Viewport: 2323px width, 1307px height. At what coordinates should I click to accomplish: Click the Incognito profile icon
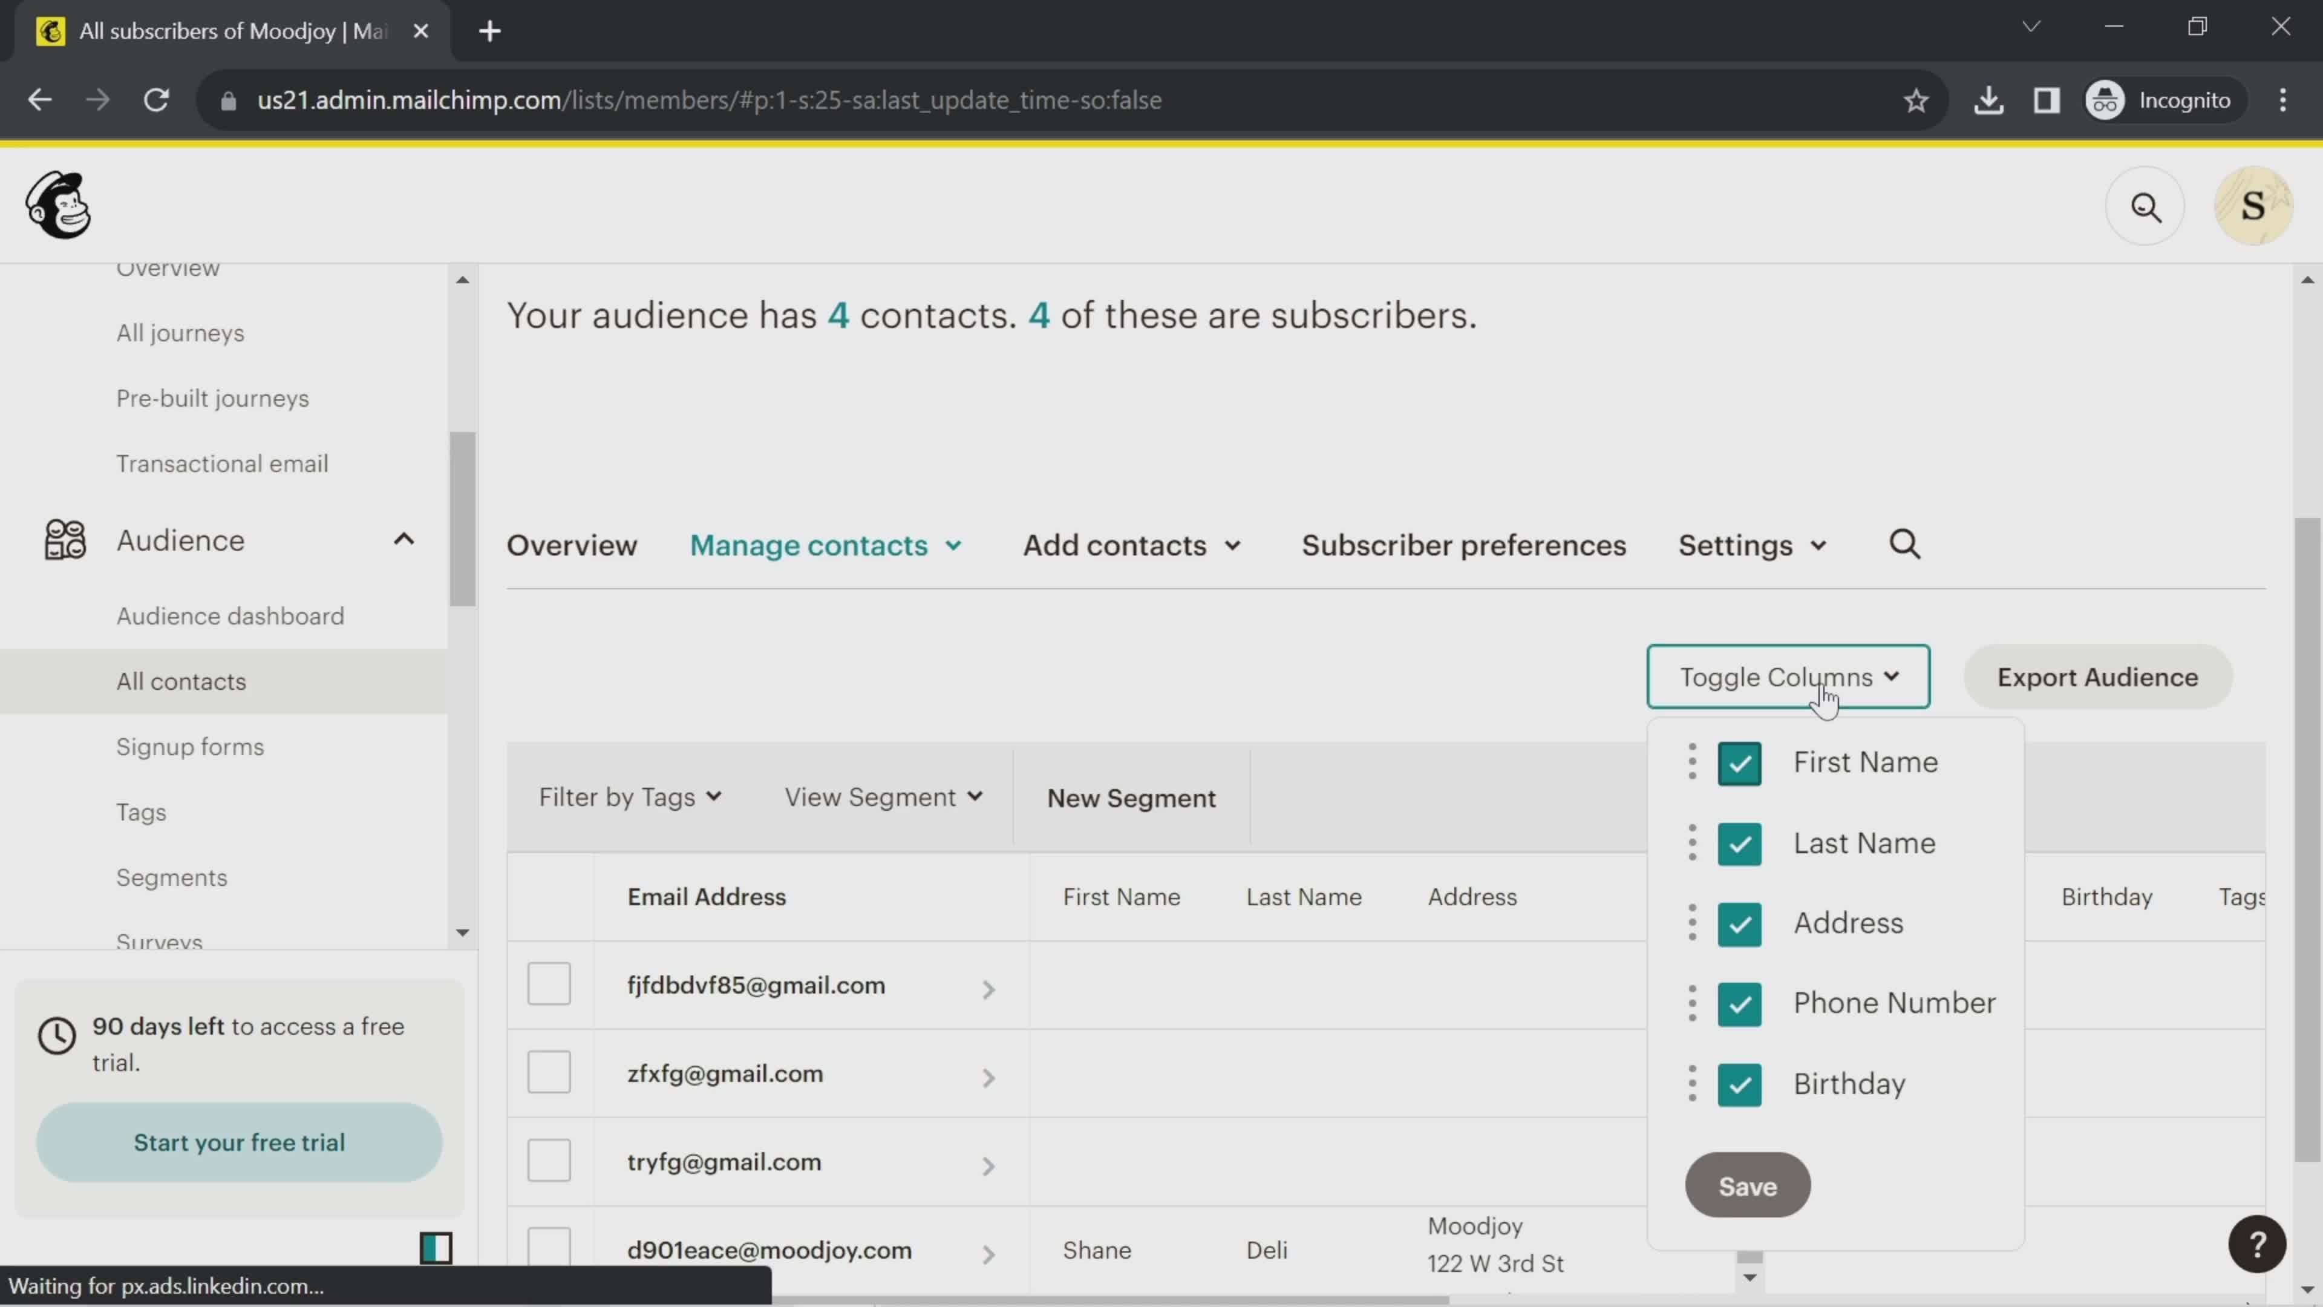(x=2105, y=100)
